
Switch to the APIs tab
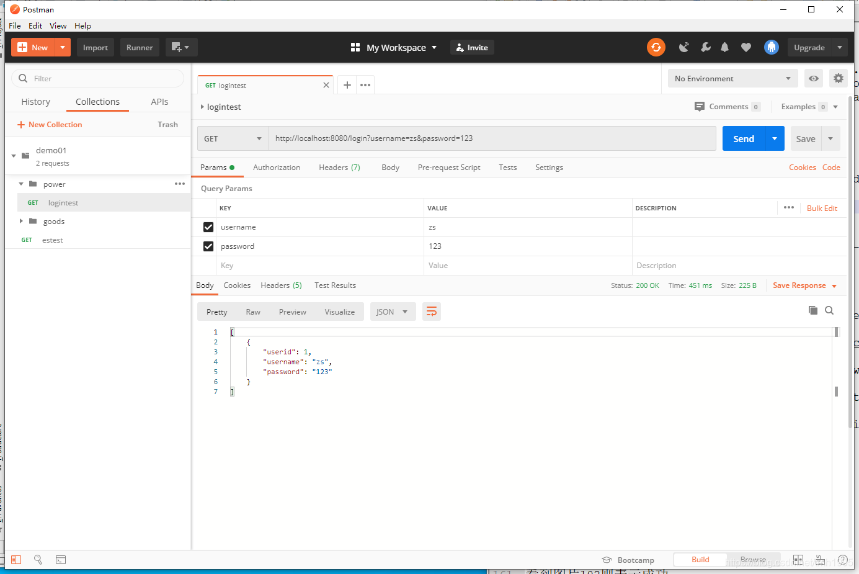point(159,102)
